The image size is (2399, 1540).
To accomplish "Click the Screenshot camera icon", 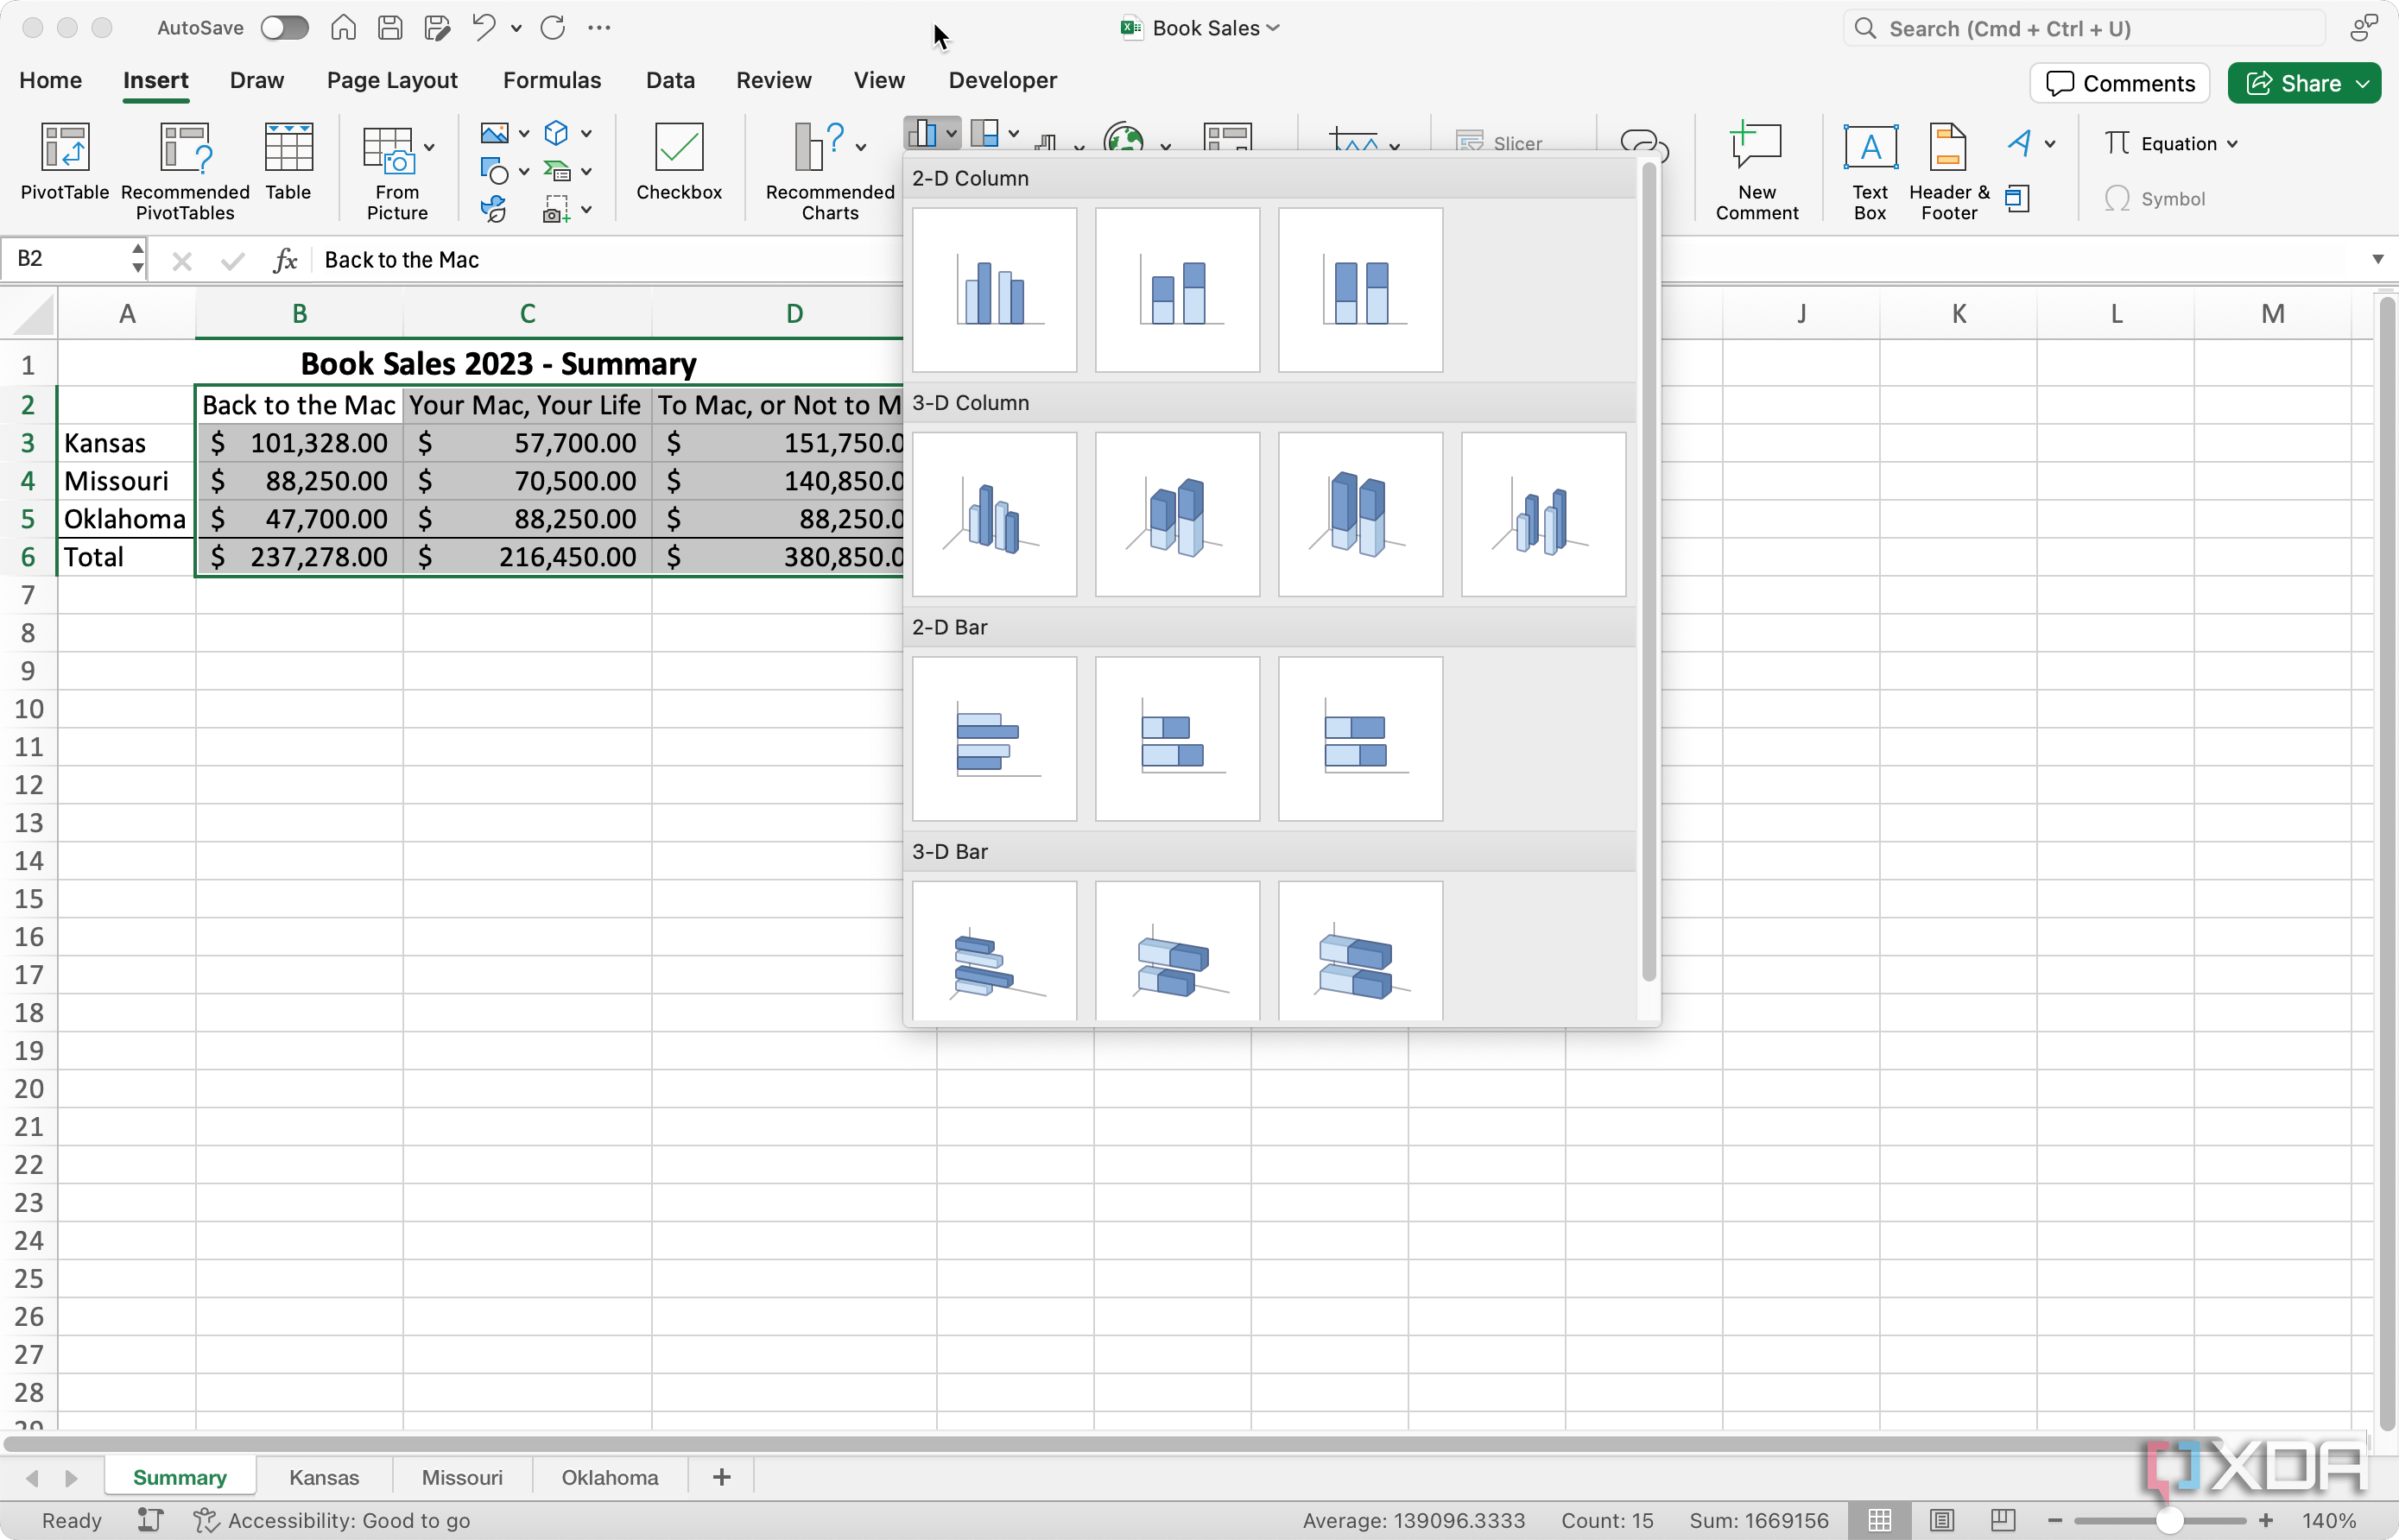I will (x=556, y=209).
